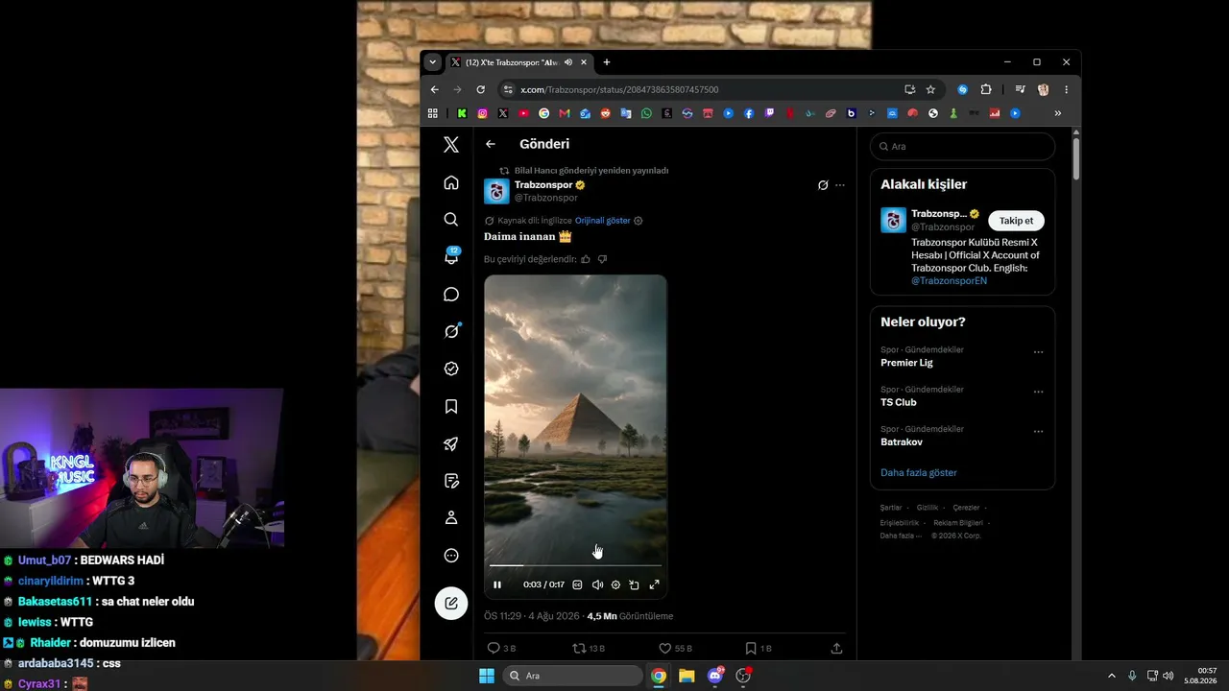Viewport: 1229px width, 691px height.
Task: Open profile page from X sidebar
Action: click(x=451, y=518)
